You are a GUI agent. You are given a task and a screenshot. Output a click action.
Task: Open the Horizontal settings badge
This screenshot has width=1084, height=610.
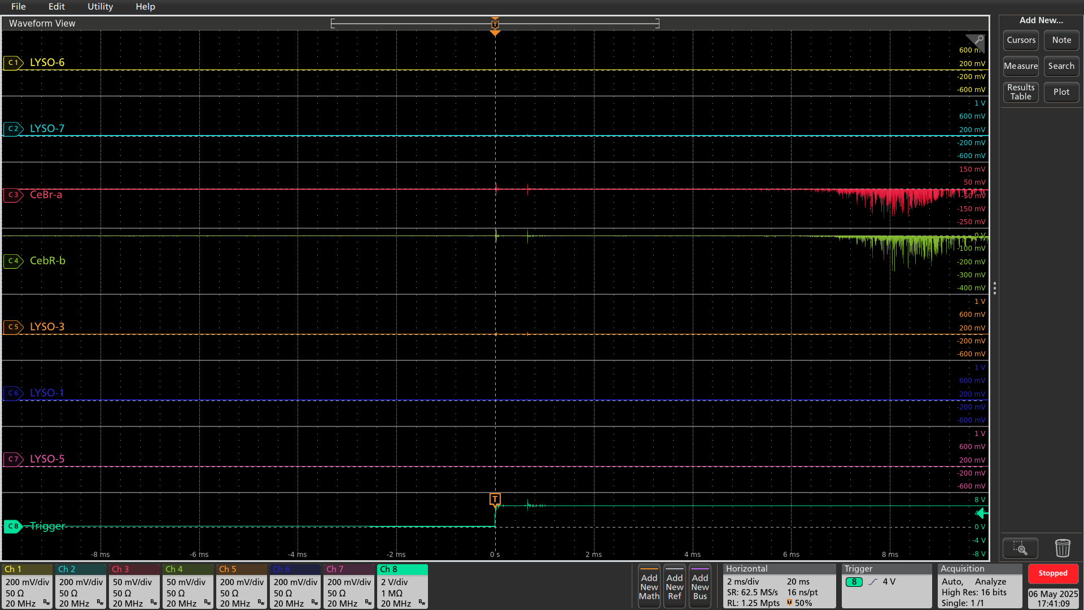(779, 586)
